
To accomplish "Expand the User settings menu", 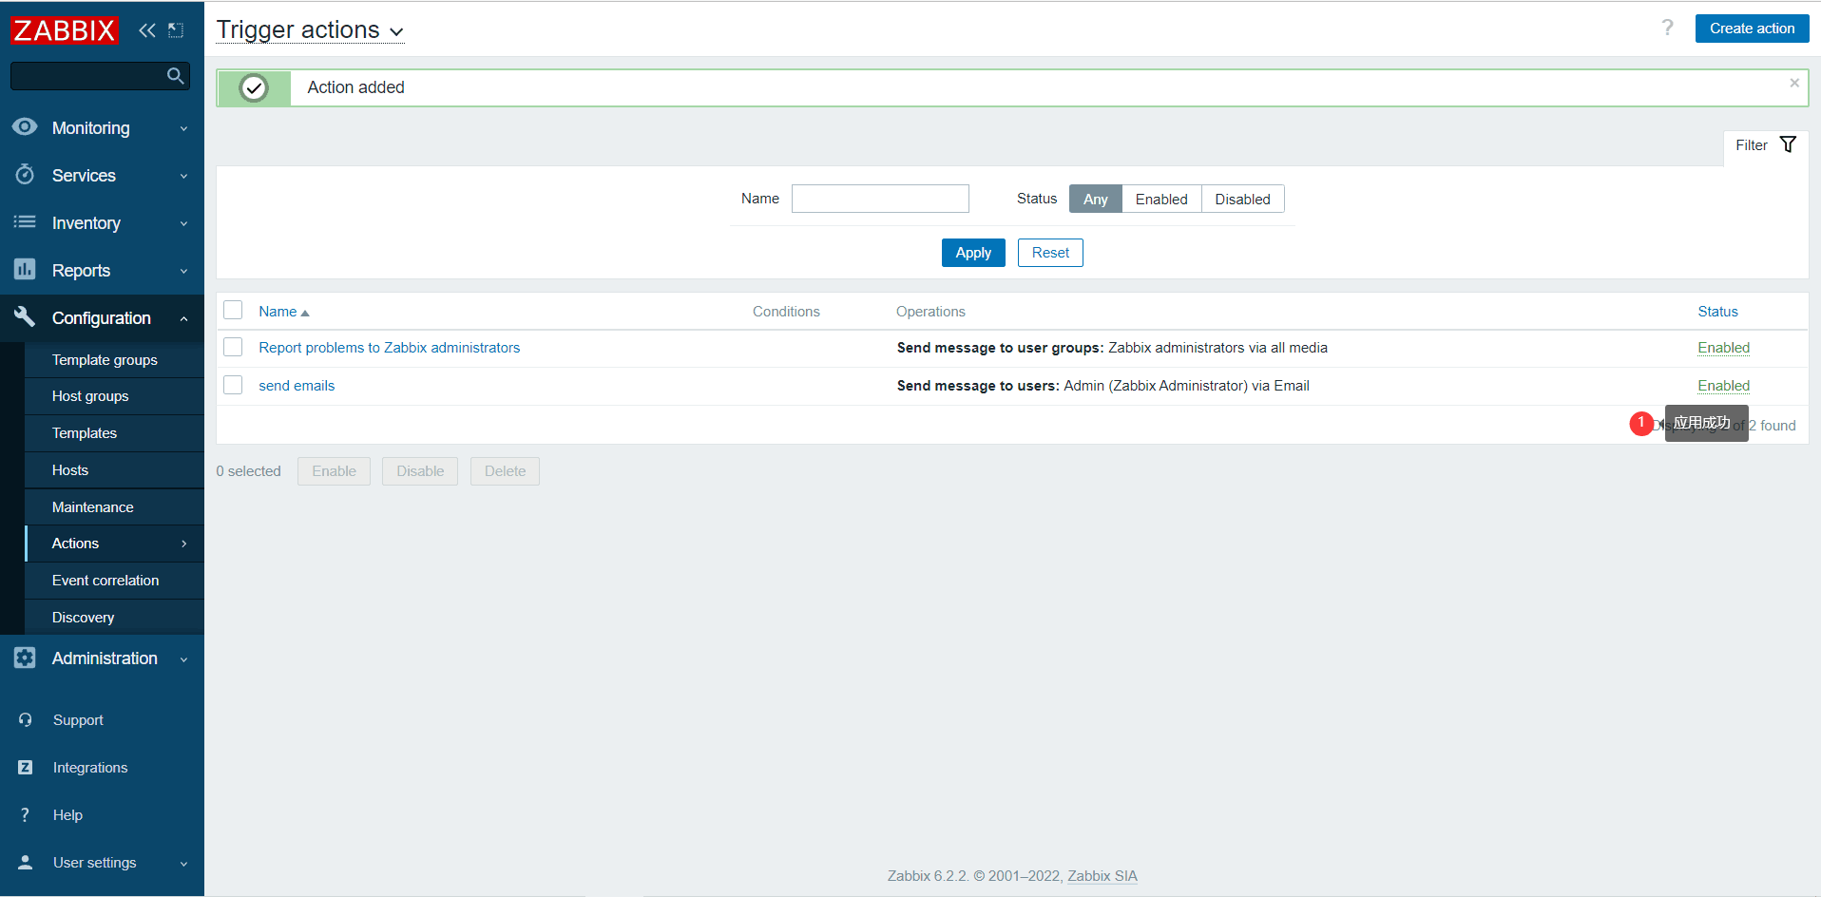I will tap(183, 864).
